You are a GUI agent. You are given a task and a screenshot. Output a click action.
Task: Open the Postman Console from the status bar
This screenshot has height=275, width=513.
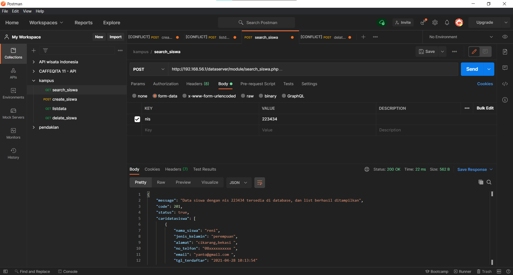click(68, 271)
